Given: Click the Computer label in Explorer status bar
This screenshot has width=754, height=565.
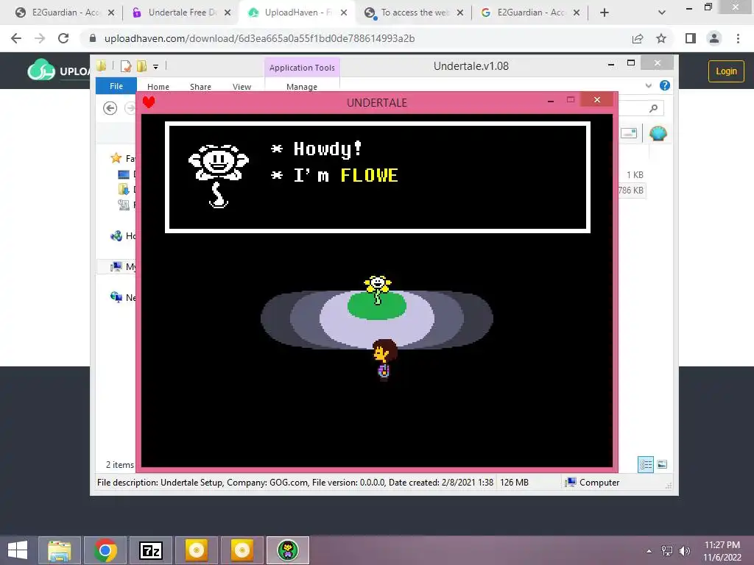Looking at the screenshot, I should point(599,483).
